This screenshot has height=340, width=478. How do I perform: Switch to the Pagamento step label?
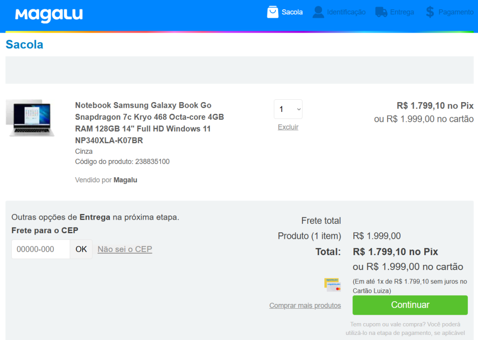coord(456,12)
